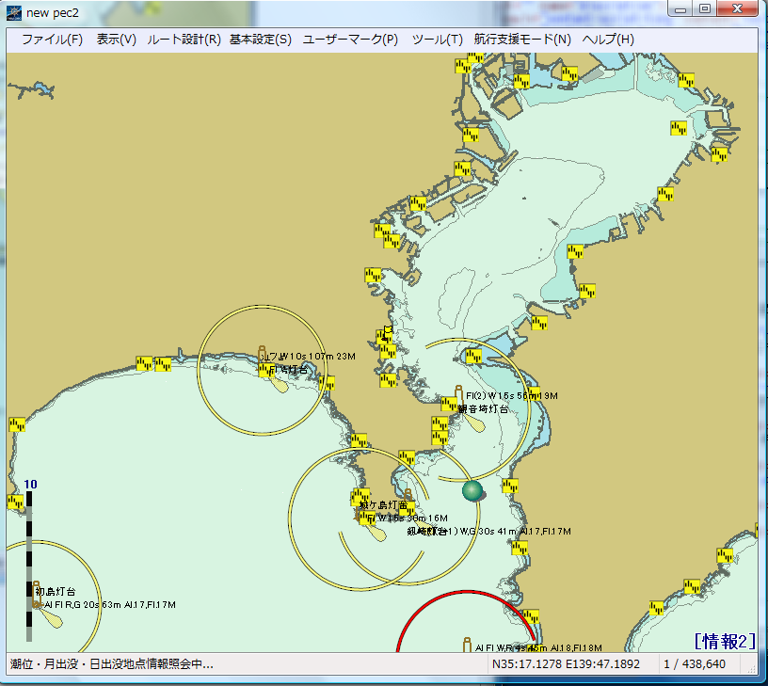Click the small white flag marker
768x686 pixels.
click(388, 331)
